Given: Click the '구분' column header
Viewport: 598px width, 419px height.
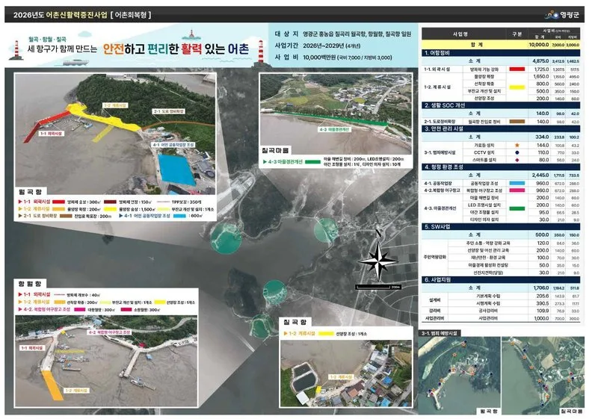Looking at the screenshot, I should tap(517, 34).
